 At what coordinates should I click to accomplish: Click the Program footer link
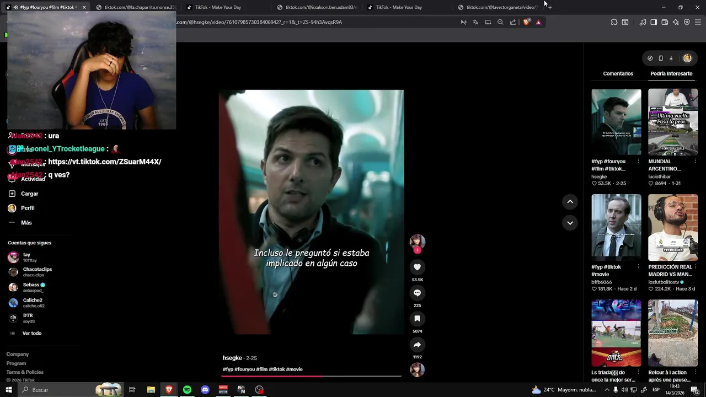16,363
